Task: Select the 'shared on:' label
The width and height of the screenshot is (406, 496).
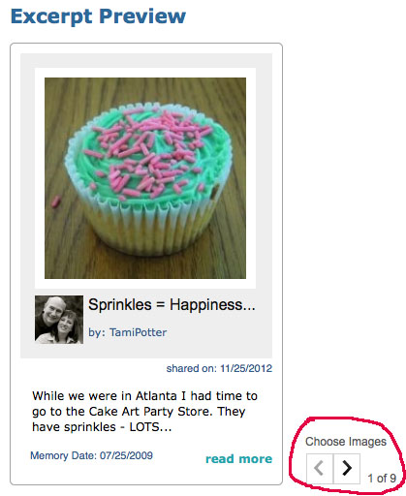Action: (x=192, y=368)
